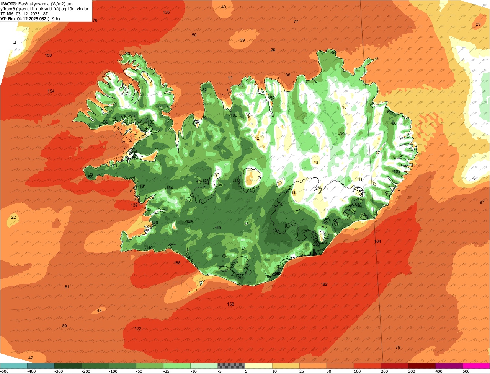The height and width of the screenshot is (374, 490).
Task: Click the value 81 in the southwest ocean
Action: point(67,287)
